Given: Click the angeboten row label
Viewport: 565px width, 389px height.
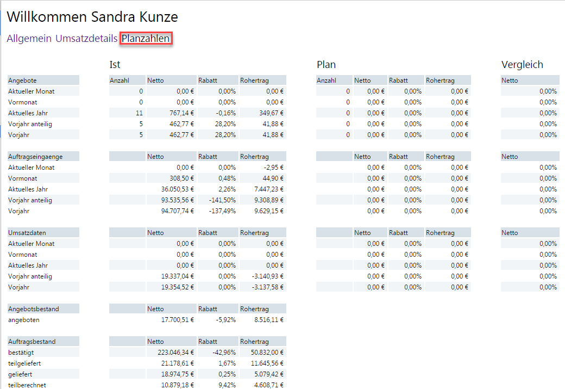Looking at the screenshot, I should (24, 320).
